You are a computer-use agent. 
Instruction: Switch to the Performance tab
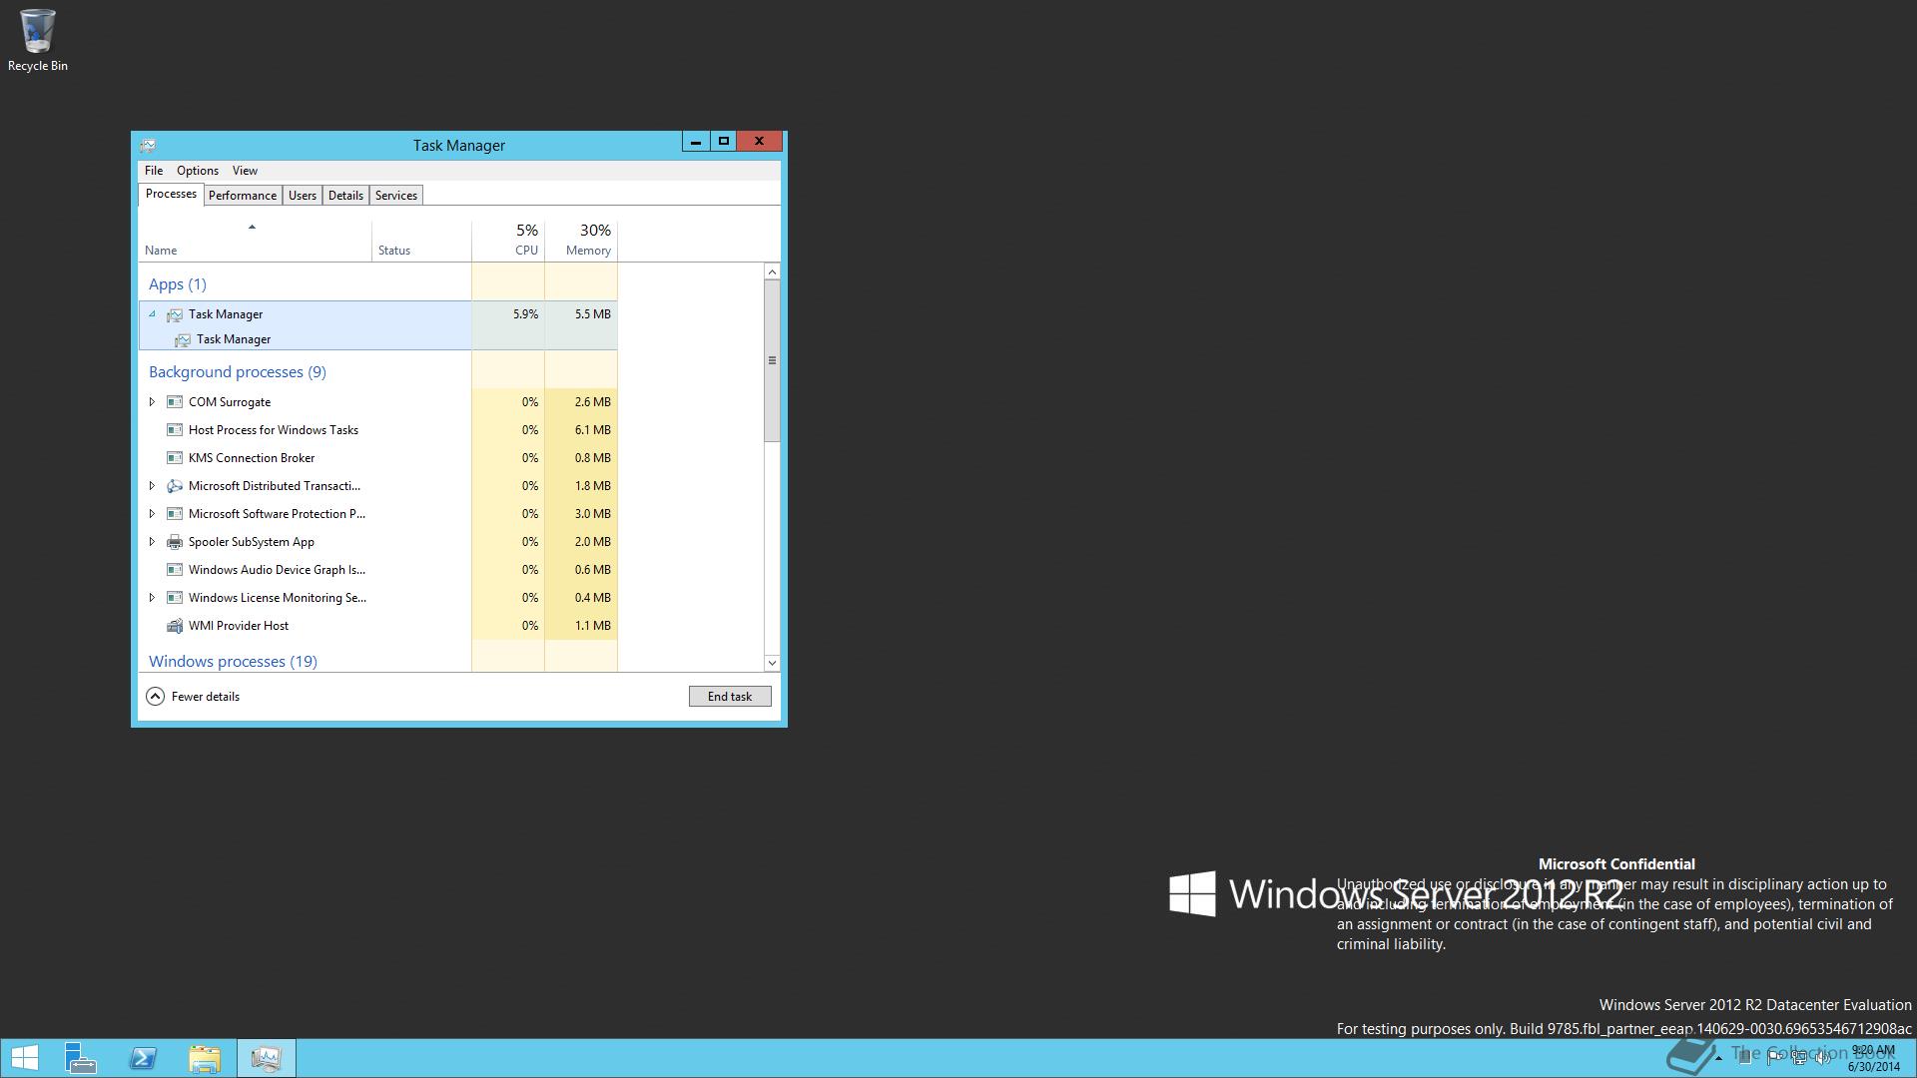coord(243,196)
